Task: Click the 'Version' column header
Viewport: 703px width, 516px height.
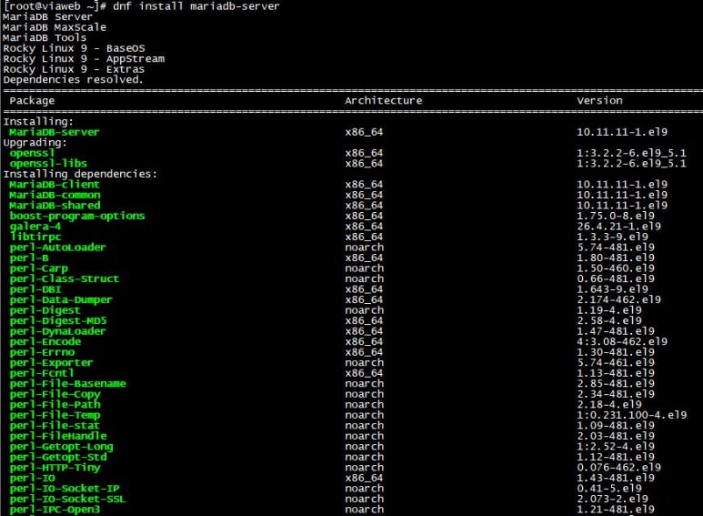Action: coord(599,100)
